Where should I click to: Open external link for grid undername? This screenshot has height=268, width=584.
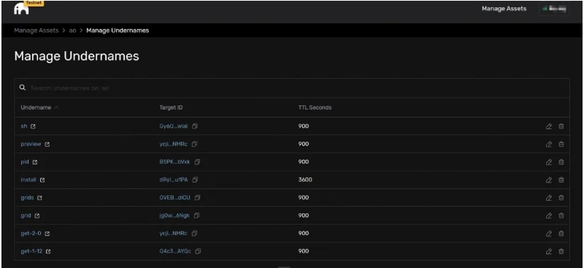pos(37,216)
